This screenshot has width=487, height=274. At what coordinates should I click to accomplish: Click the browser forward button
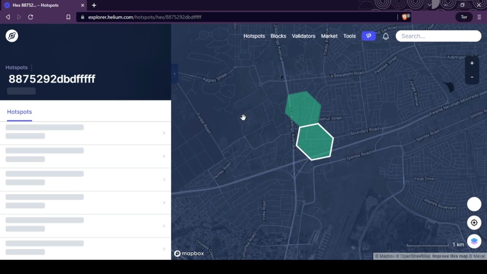pos(19,17)
